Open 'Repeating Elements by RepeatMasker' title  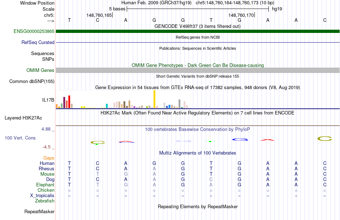pyautogui.click(x=198, y=206)
